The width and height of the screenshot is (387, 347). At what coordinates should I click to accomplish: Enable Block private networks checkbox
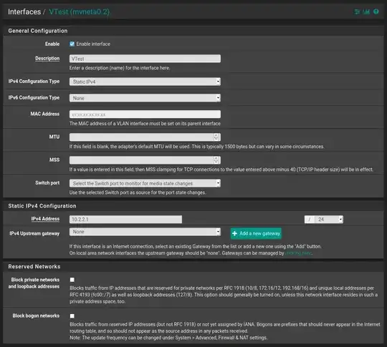tap(72, 280)
